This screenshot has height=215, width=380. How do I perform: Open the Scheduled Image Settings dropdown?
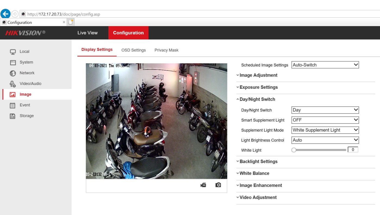tap(325, 65)
